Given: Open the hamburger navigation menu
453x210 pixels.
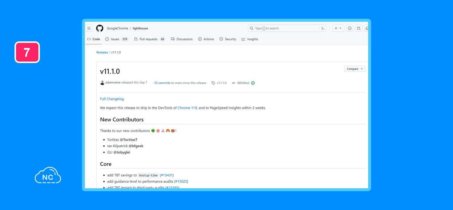Looking at the screenshot, I should pos(89,28).
